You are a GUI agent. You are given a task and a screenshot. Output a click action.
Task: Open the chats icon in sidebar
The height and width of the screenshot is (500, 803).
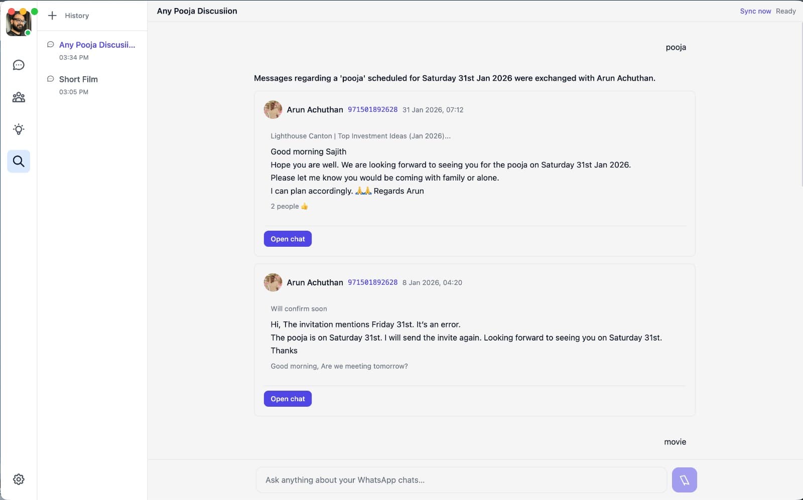pos(19,65)
